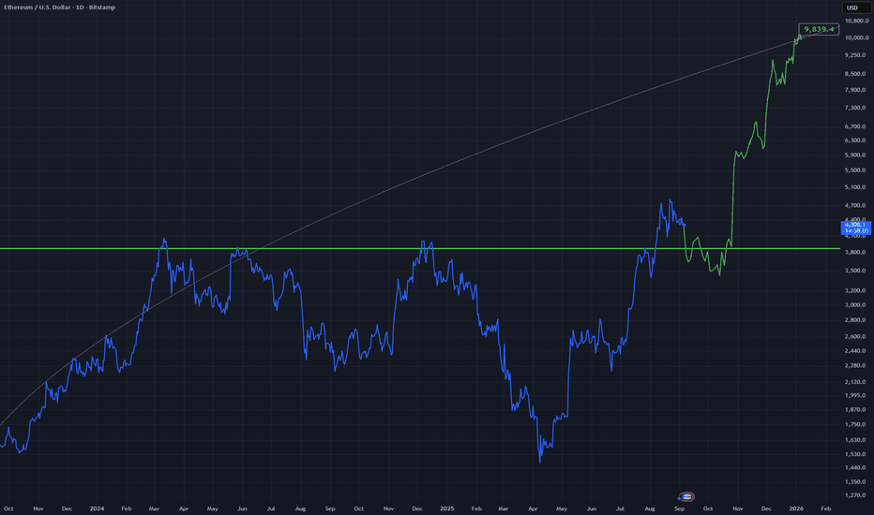Click the 2,800.0 price axis label
The image size is (874, 515).
pyautogui.click(x=855, y=320)
